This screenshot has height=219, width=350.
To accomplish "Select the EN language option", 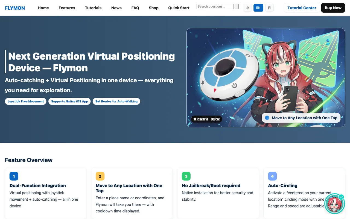I will pyautogui.click(x=258, y=8).
